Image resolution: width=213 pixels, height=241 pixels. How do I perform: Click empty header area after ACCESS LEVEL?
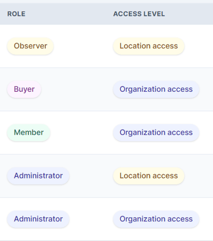[189, 14]
